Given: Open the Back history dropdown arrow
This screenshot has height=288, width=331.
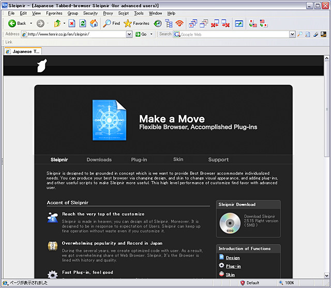Looking at the screenshot, I should 31,23.
